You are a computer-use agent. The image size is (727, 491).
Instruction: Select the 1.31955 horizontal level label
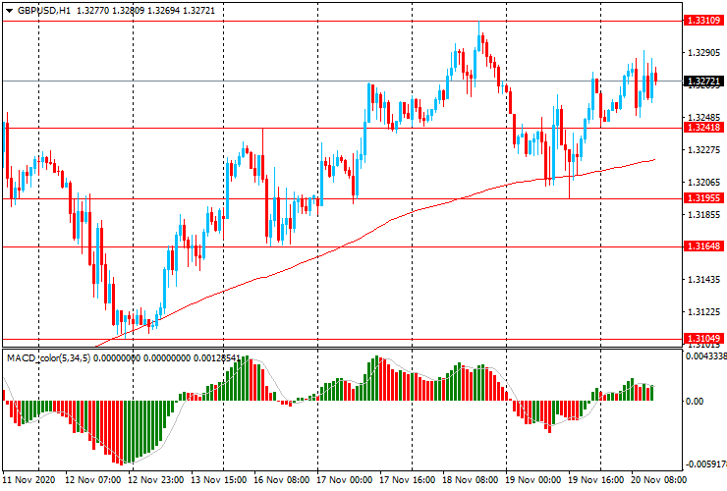(x=703, y=198)
